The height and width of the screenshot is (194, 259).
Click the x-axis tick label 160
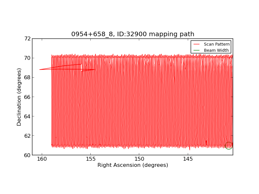coord(42,159)
